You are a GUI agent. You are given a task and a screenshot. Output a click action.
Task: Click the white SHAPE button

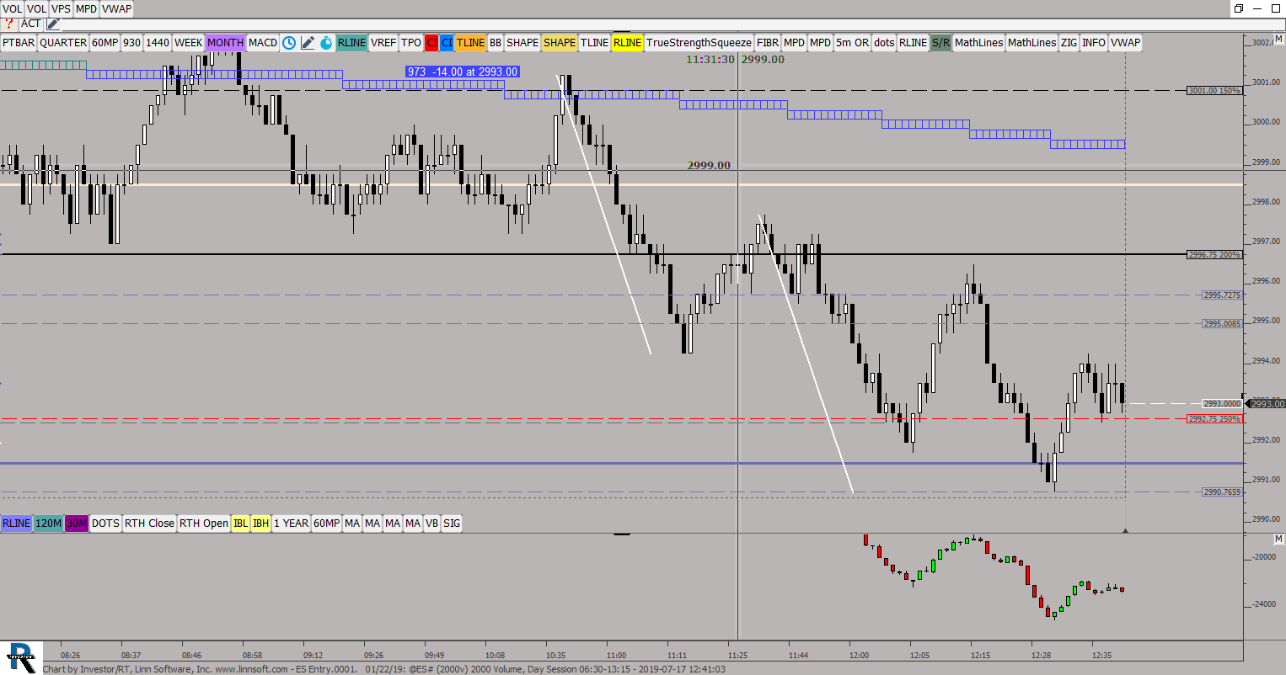click(x=522, y=43)
